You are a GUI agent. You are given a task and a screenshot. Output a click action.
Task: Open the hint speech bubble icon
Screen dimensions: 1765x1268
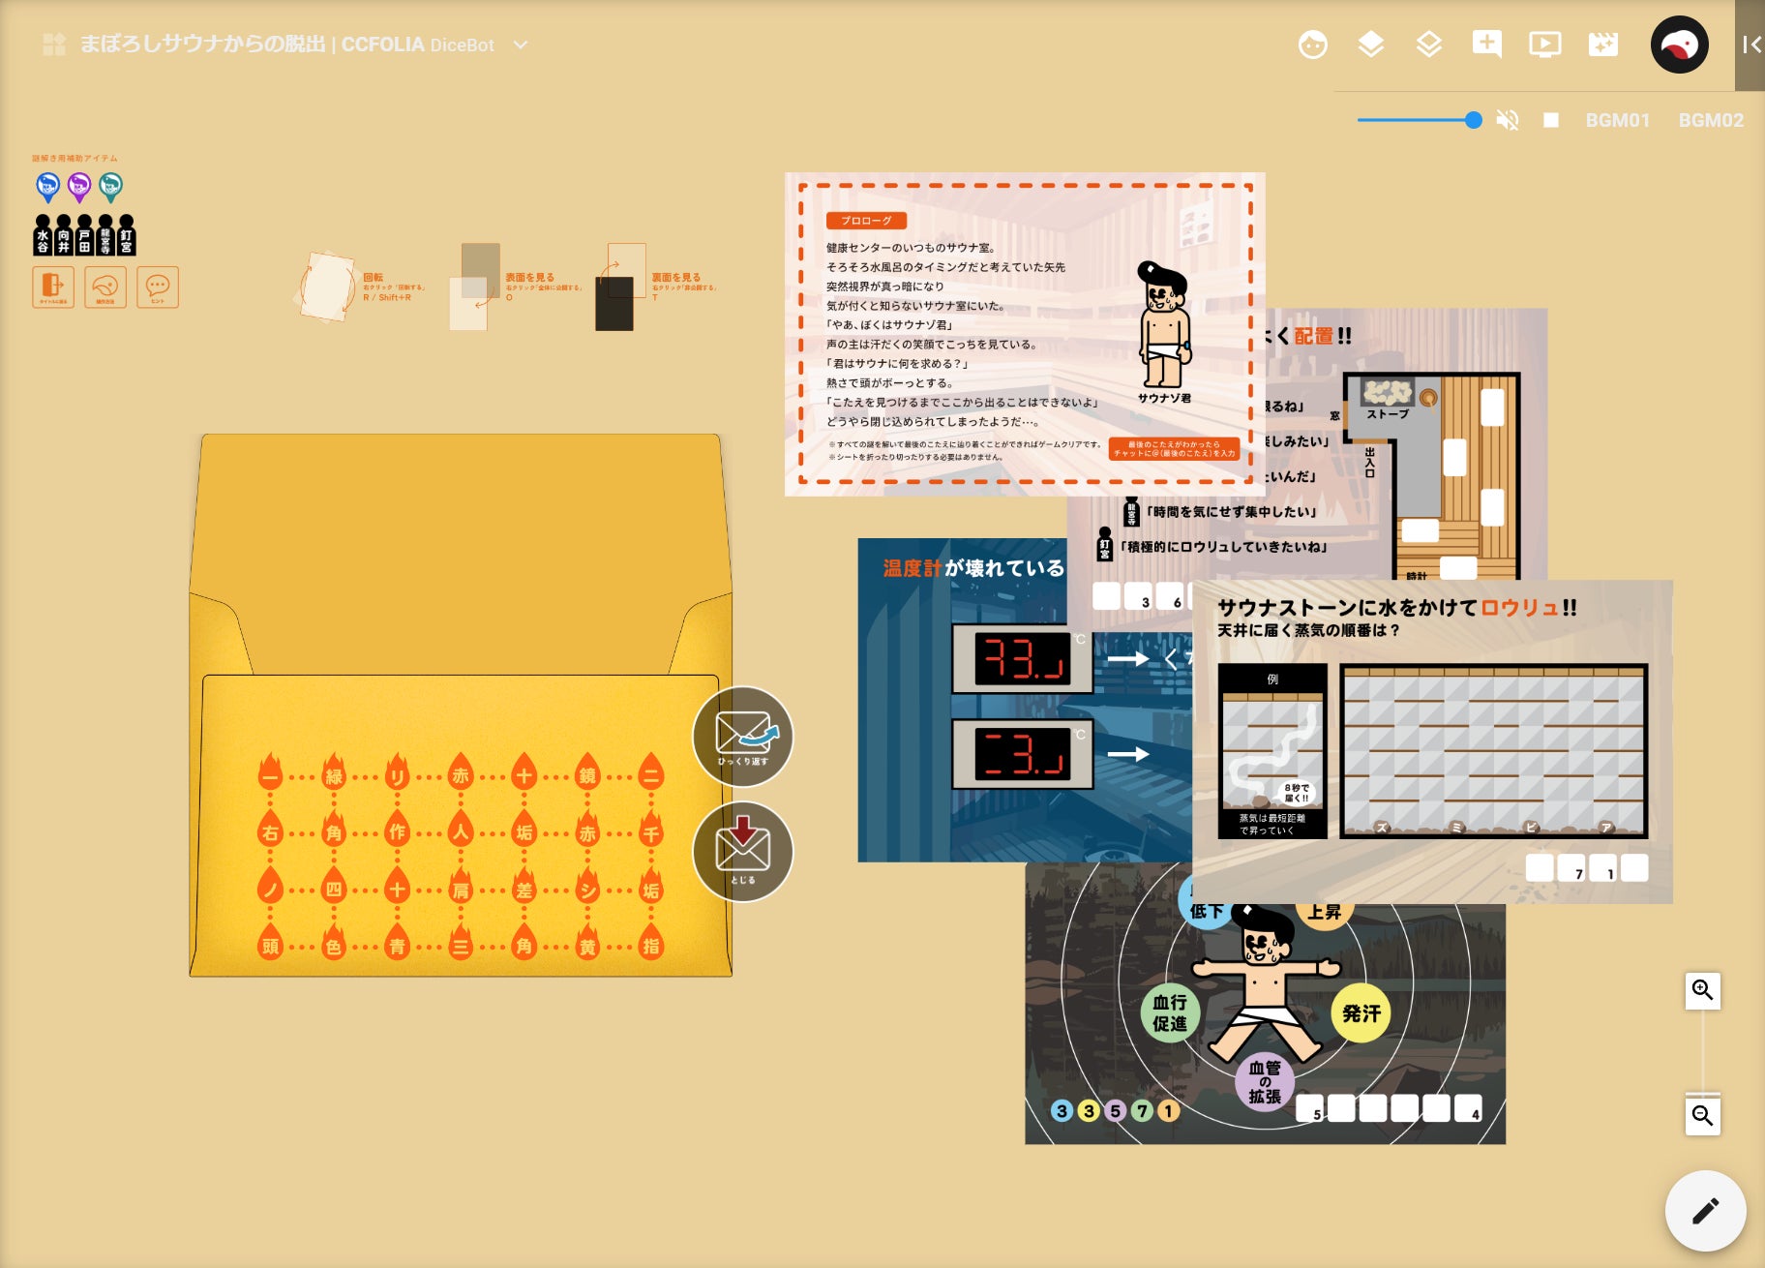(158, 287)
